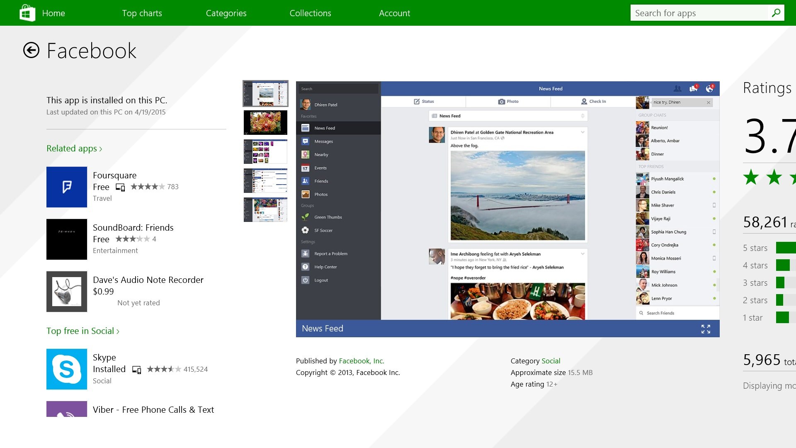Click the $0.99 price label
Viewport: 796px width, 448px height.
pos(103,292)
